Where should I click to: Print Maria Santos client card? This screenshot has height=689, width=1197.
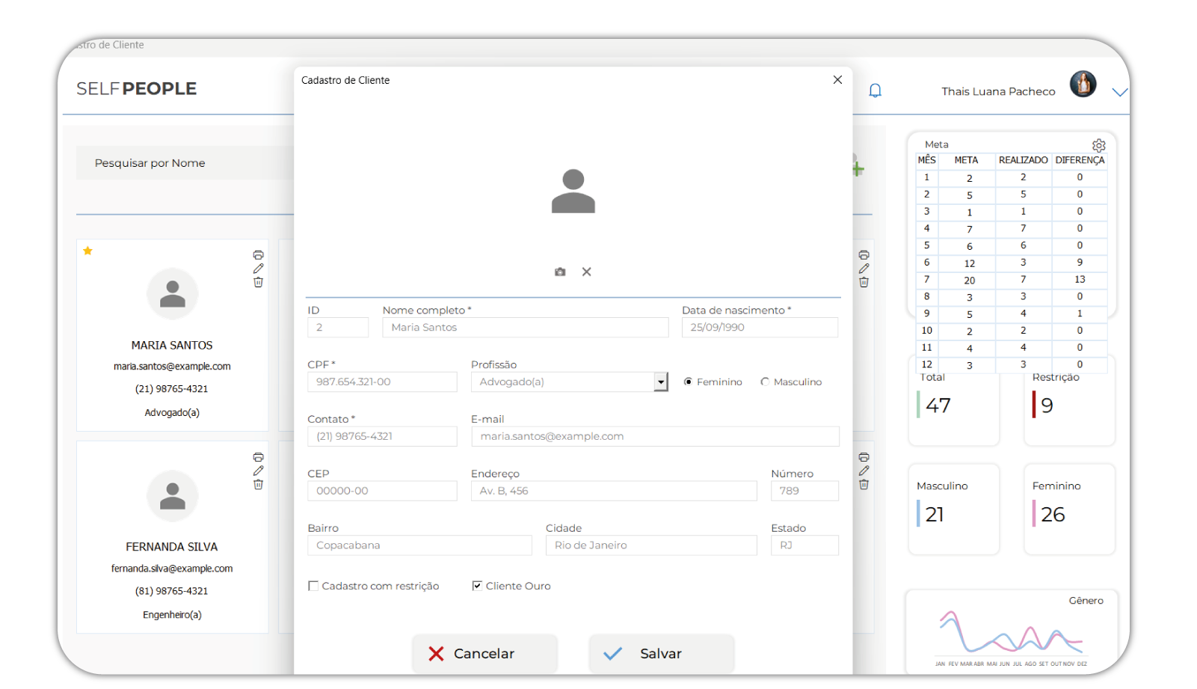click(258, 255)
